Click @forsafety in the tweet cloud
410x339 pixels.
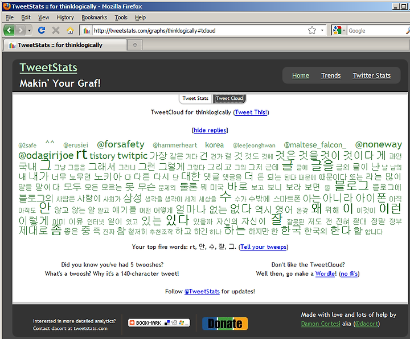(121, 144)
